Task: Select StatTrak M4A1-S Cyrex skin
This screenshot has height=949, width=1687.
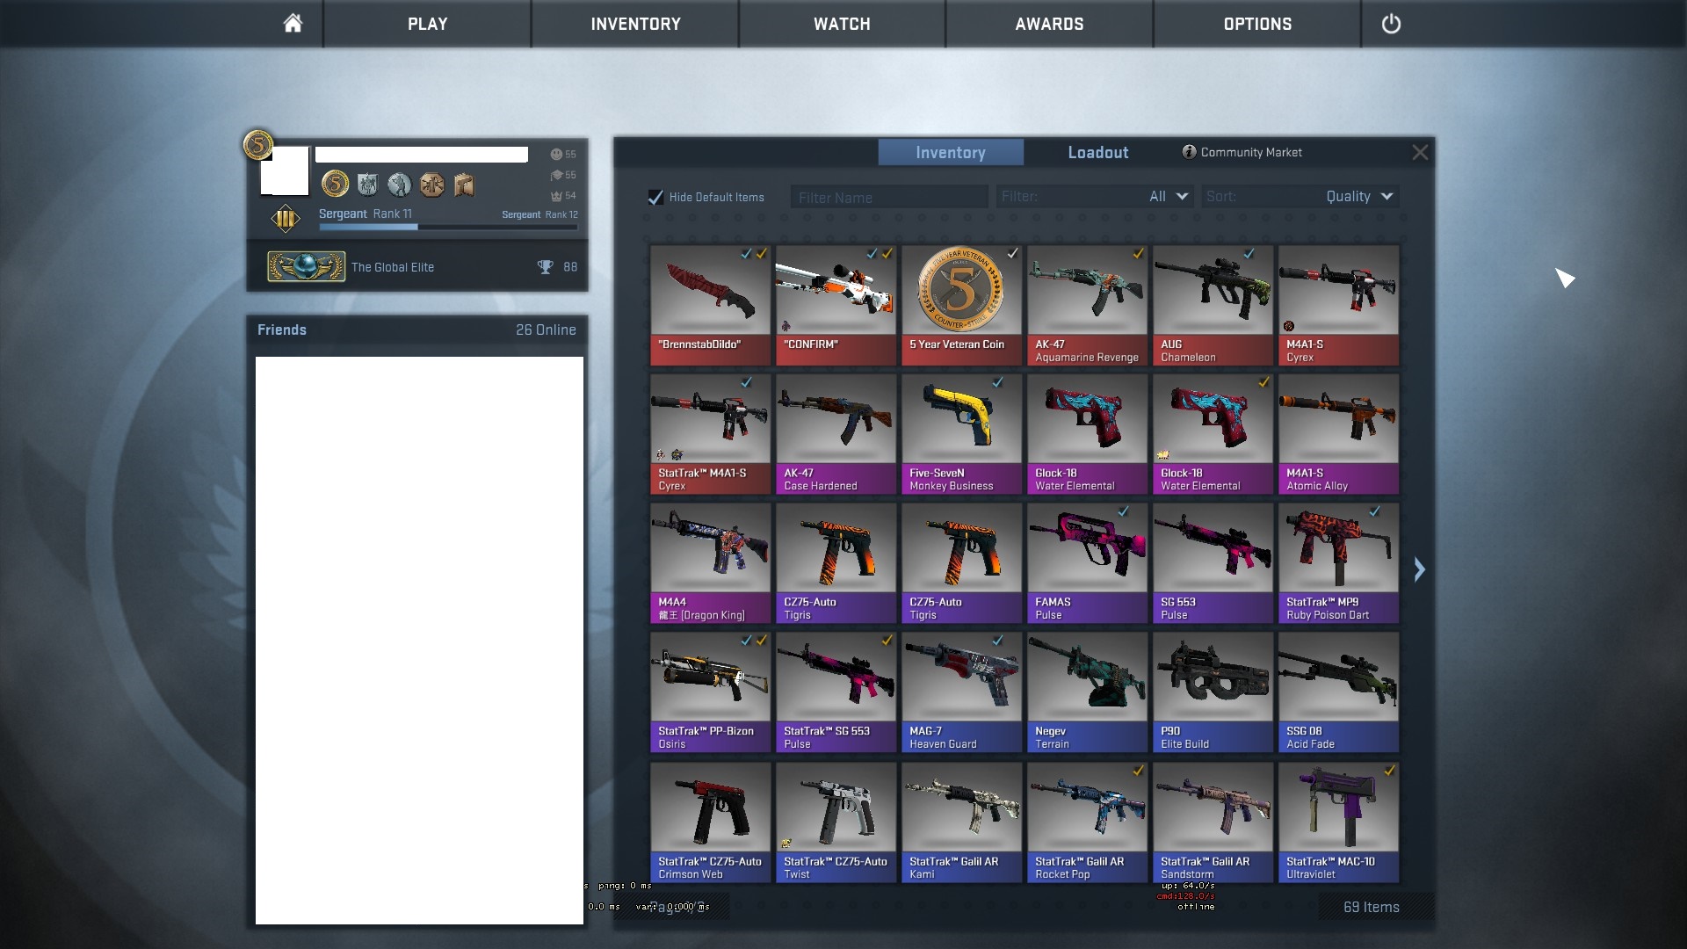Action: coord(710,434)
